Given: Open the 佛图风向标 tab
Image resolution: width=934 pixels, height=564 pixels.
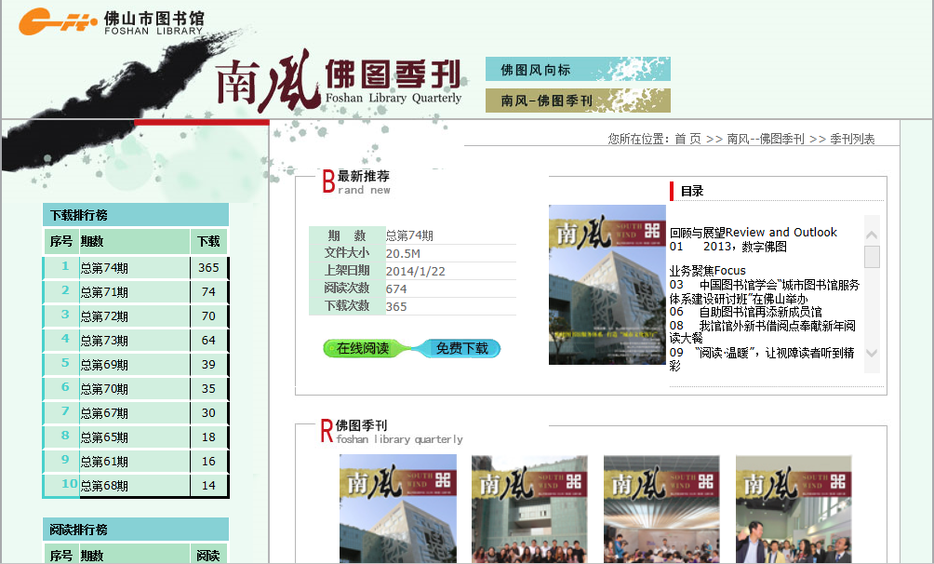Looking at the screenshot, I should click(578, 69).
